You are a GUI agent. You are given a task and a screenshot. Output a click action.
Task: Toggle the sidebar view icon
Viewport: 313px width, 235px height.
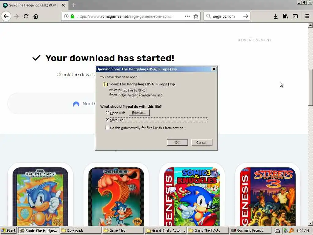point(295,16)
